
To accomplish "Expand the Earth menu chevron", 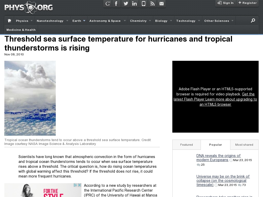I will coord(84,21).
